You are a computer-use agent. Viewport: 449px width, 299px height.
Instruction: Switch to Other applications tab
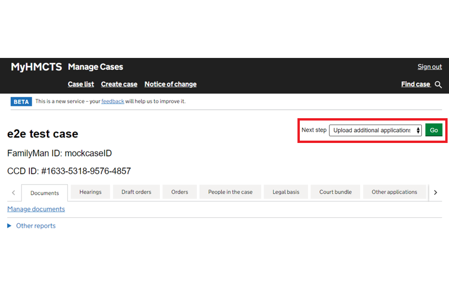coord(394,192)
